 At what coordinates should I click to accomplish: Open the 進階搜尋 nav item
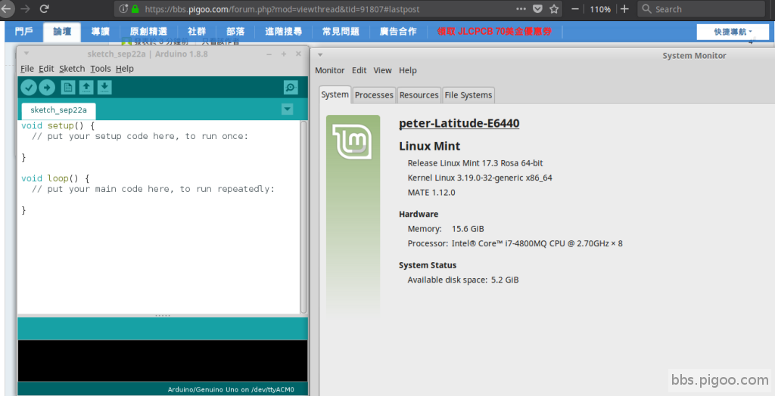coord(284,32)
